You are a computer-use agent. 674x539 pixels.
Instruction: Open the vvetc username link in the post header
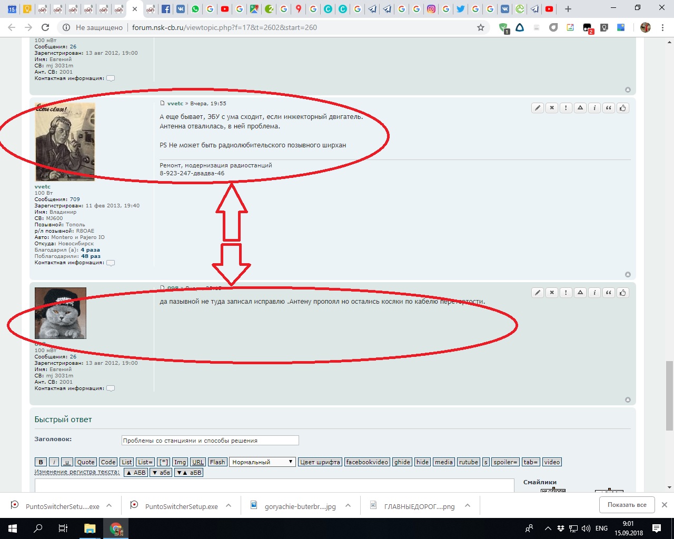[x=175, y=104]
